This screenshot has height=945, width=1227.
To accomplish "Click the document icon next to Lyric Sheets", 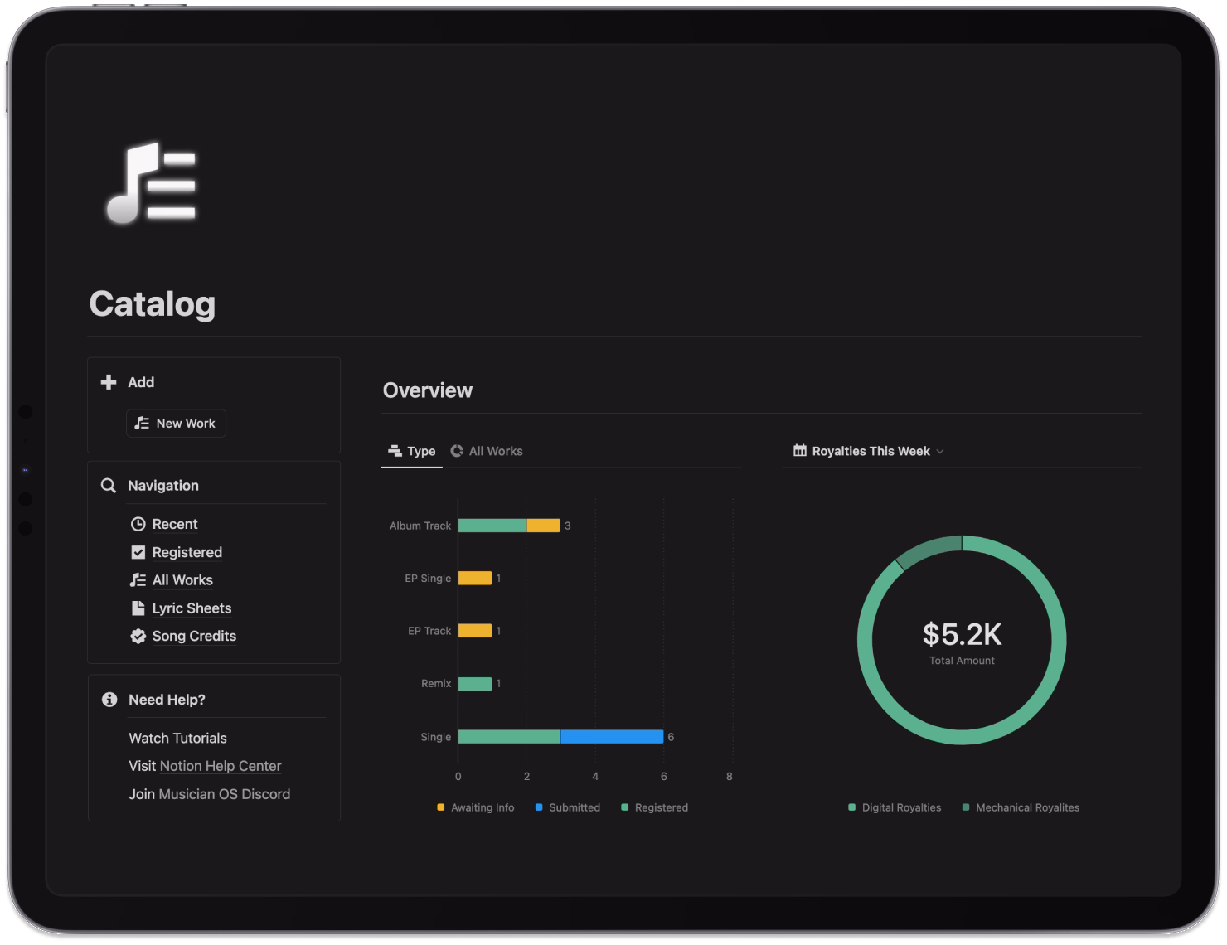I will coord(138,608).
